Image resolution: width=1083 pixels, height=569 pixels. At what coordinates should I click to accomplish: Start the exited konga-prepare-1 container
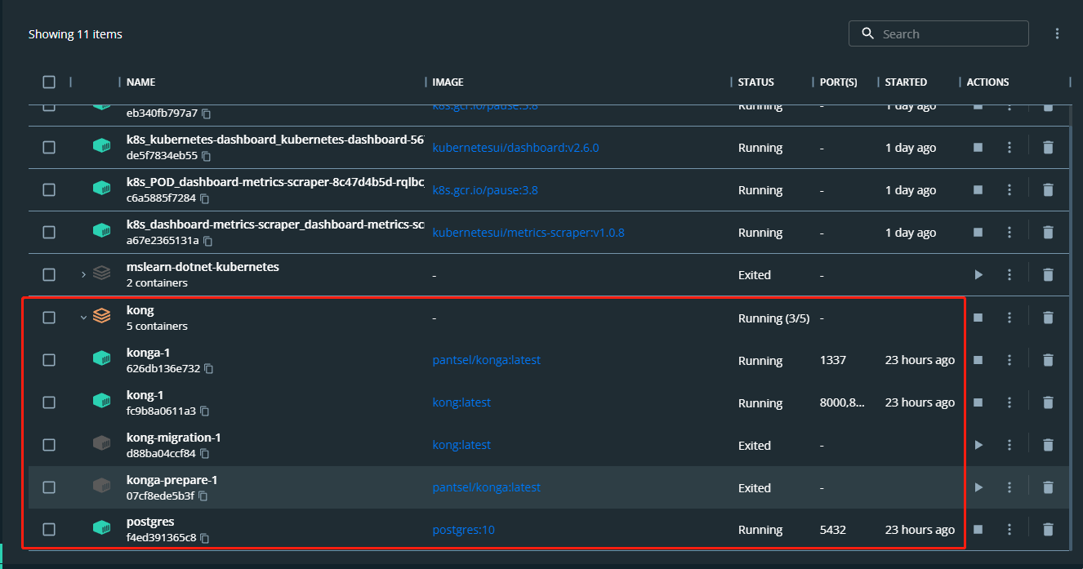(978, 487)
